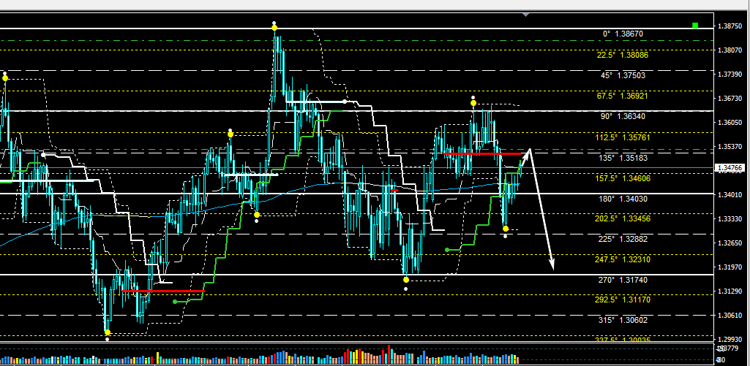This screenshot has height=366, width=750.
Task: Select the 180° 1.34030 level label
Action: pyautogui.click(x=623, y=199)
